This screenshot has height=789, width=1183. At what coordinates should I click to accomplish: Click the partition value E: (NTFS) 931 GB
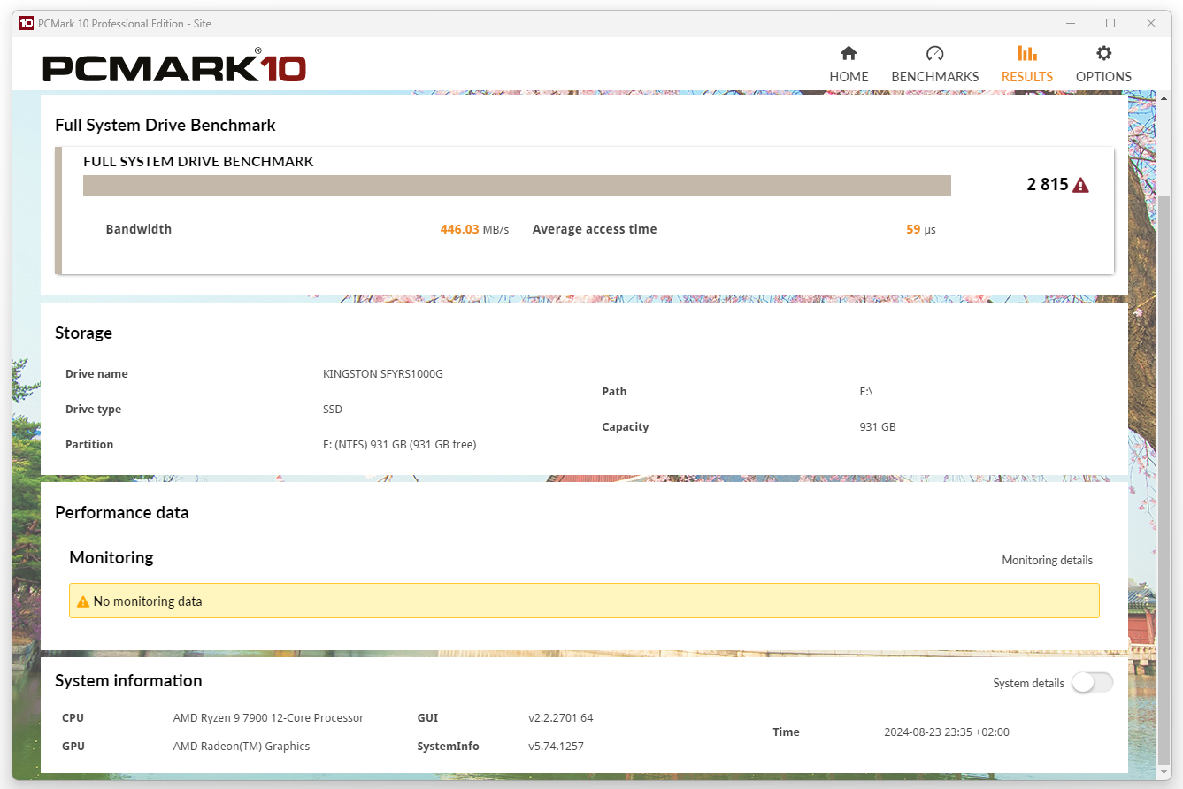click(400, 445)
